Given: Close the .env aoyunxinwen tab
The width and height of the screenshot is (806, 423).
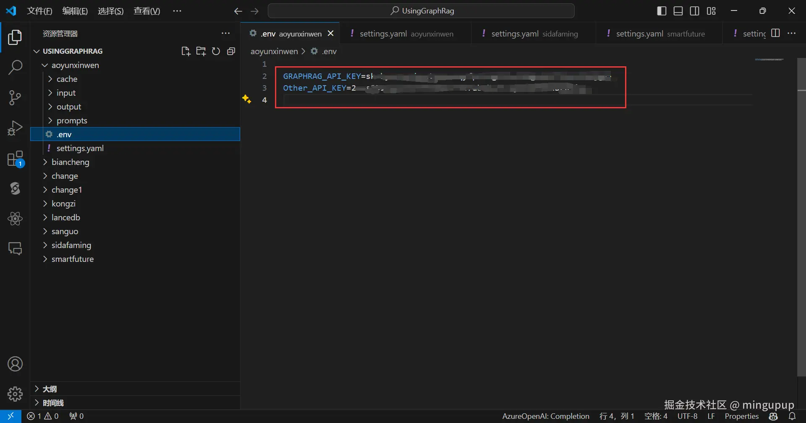Looking at the screenshot, I should point(331,33).
